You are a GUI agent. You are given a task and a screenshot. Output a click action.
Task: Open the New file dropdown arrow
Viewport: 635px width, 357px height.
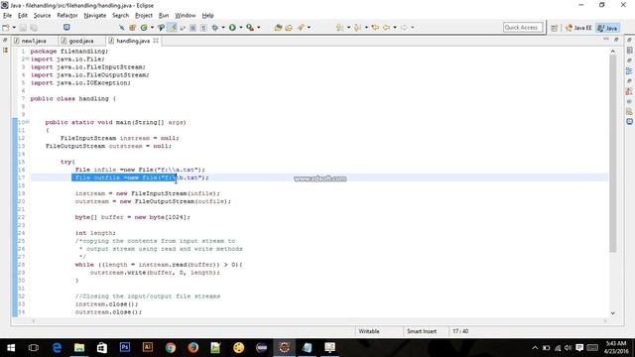(x=14, y=28)
